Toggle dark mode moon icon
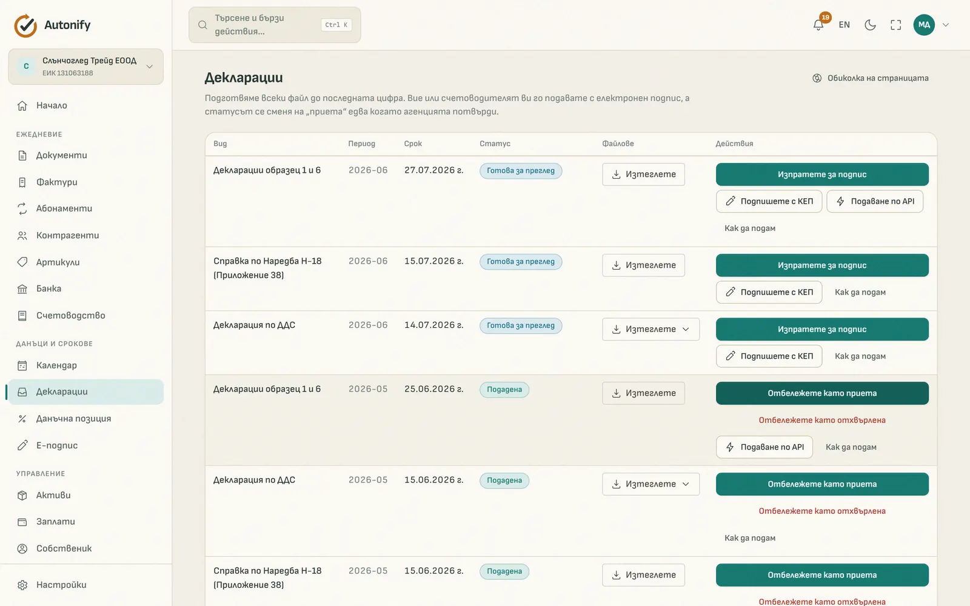 pyautogui.click(x=870, y=25)
